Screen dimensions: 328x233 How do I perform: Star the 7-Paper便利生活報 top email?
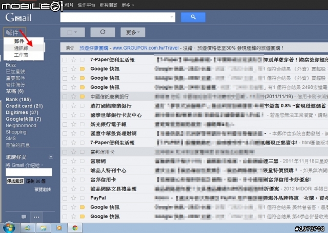pos(73,60)
